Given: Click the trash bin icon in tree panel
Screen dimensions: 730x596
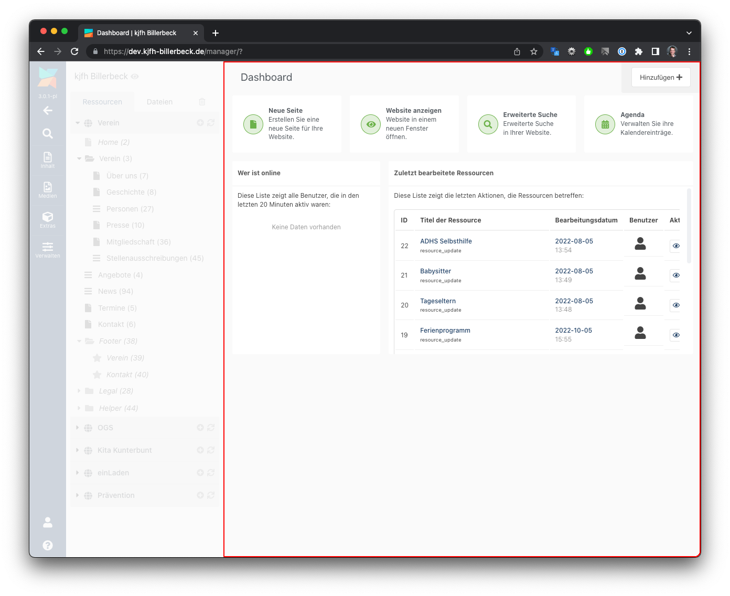Looking at the screenshot, I should click(x=202, y=102).
